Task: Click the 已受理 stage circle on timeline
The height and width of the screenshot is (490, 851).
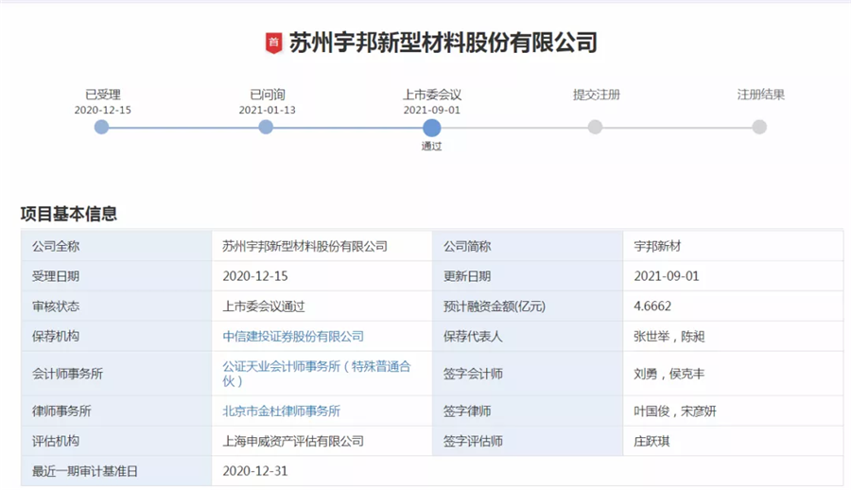Action: pos(102,127)
